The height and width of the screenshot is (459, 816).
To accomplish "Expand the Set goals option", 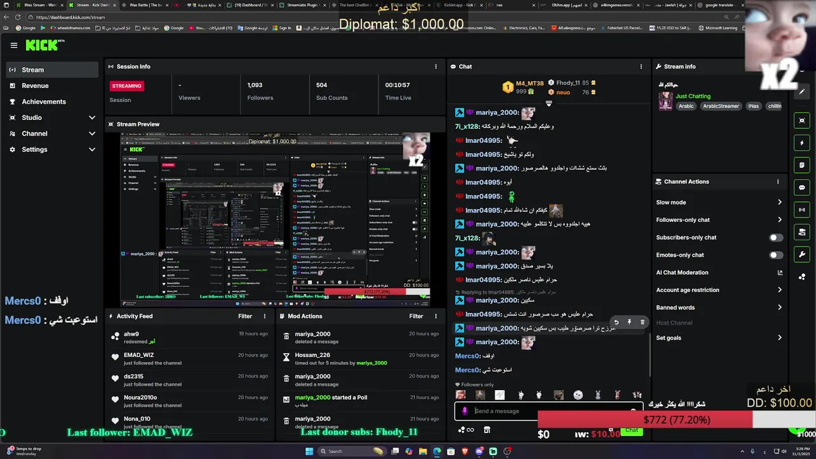I will point(719,338).
